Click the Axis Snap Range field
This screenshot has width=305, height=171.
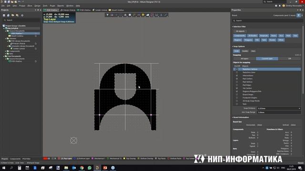pyautogui.click(x=279, y=112)
